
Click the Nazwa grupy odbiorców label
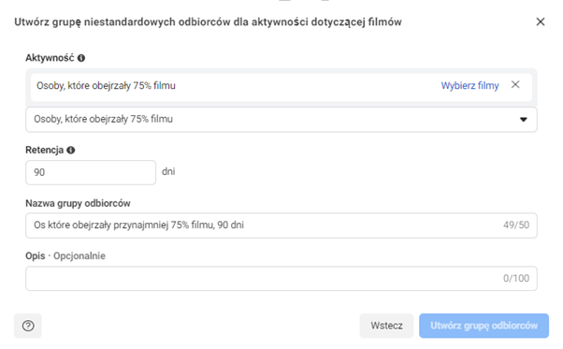pyautogui.click(x=78, y=203)
